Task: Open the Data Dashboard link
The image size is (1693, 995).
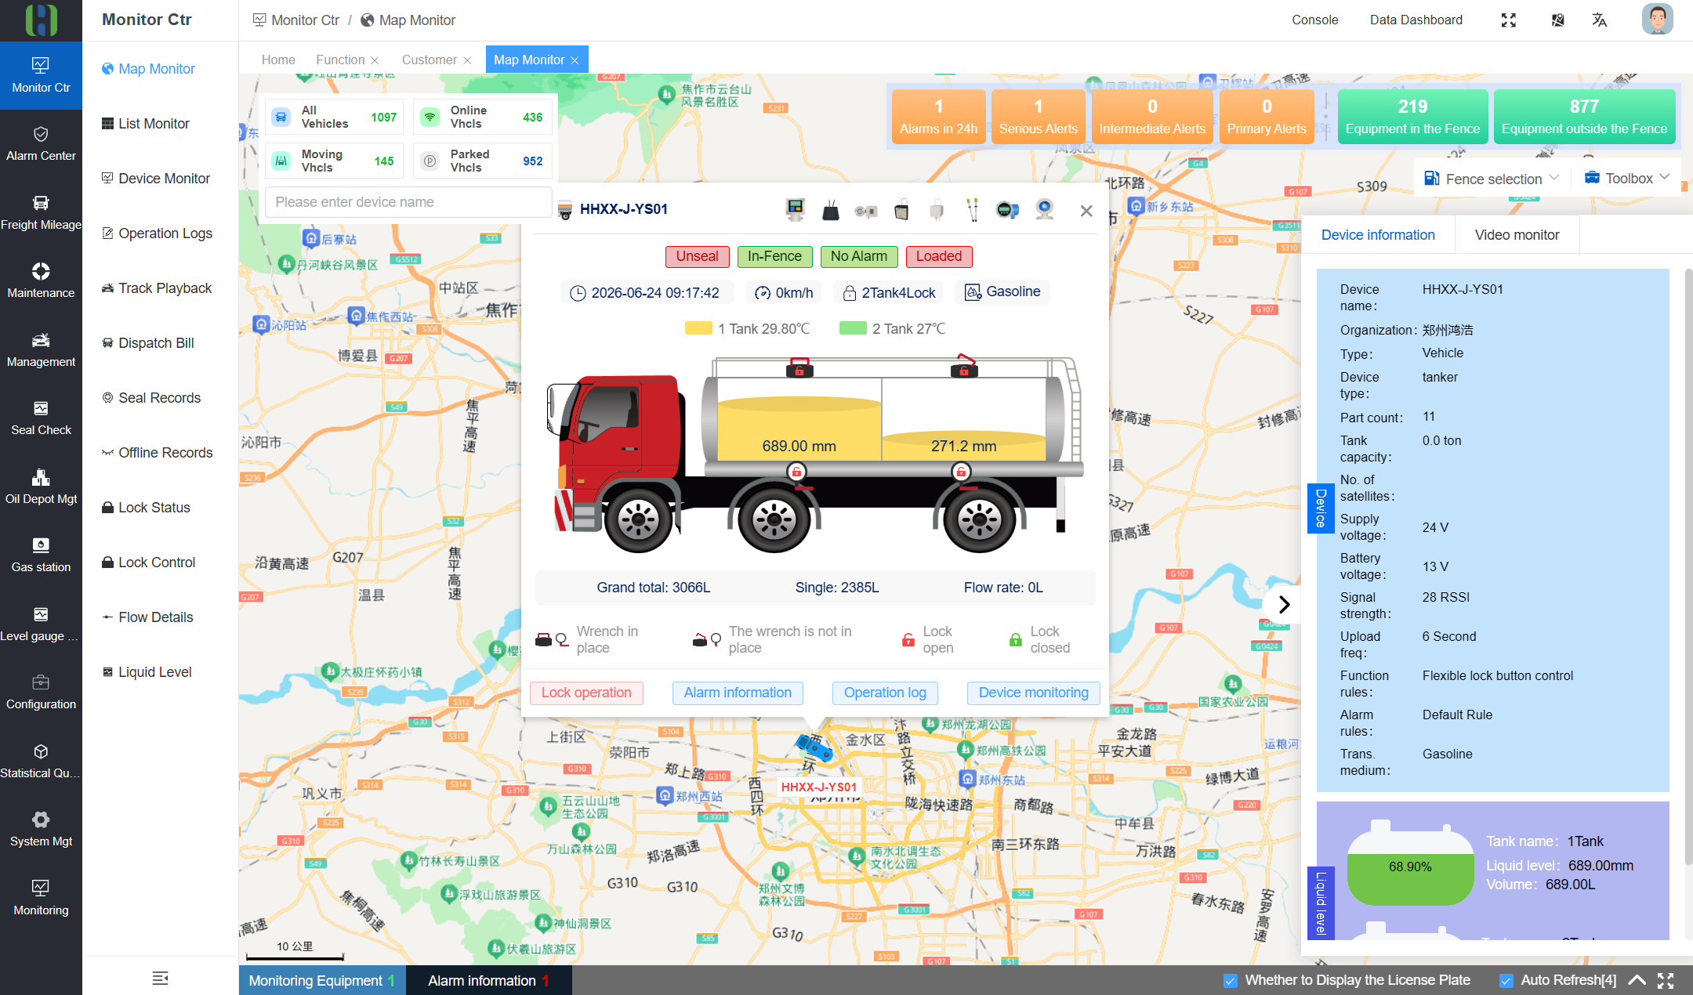Action: 1416,20
